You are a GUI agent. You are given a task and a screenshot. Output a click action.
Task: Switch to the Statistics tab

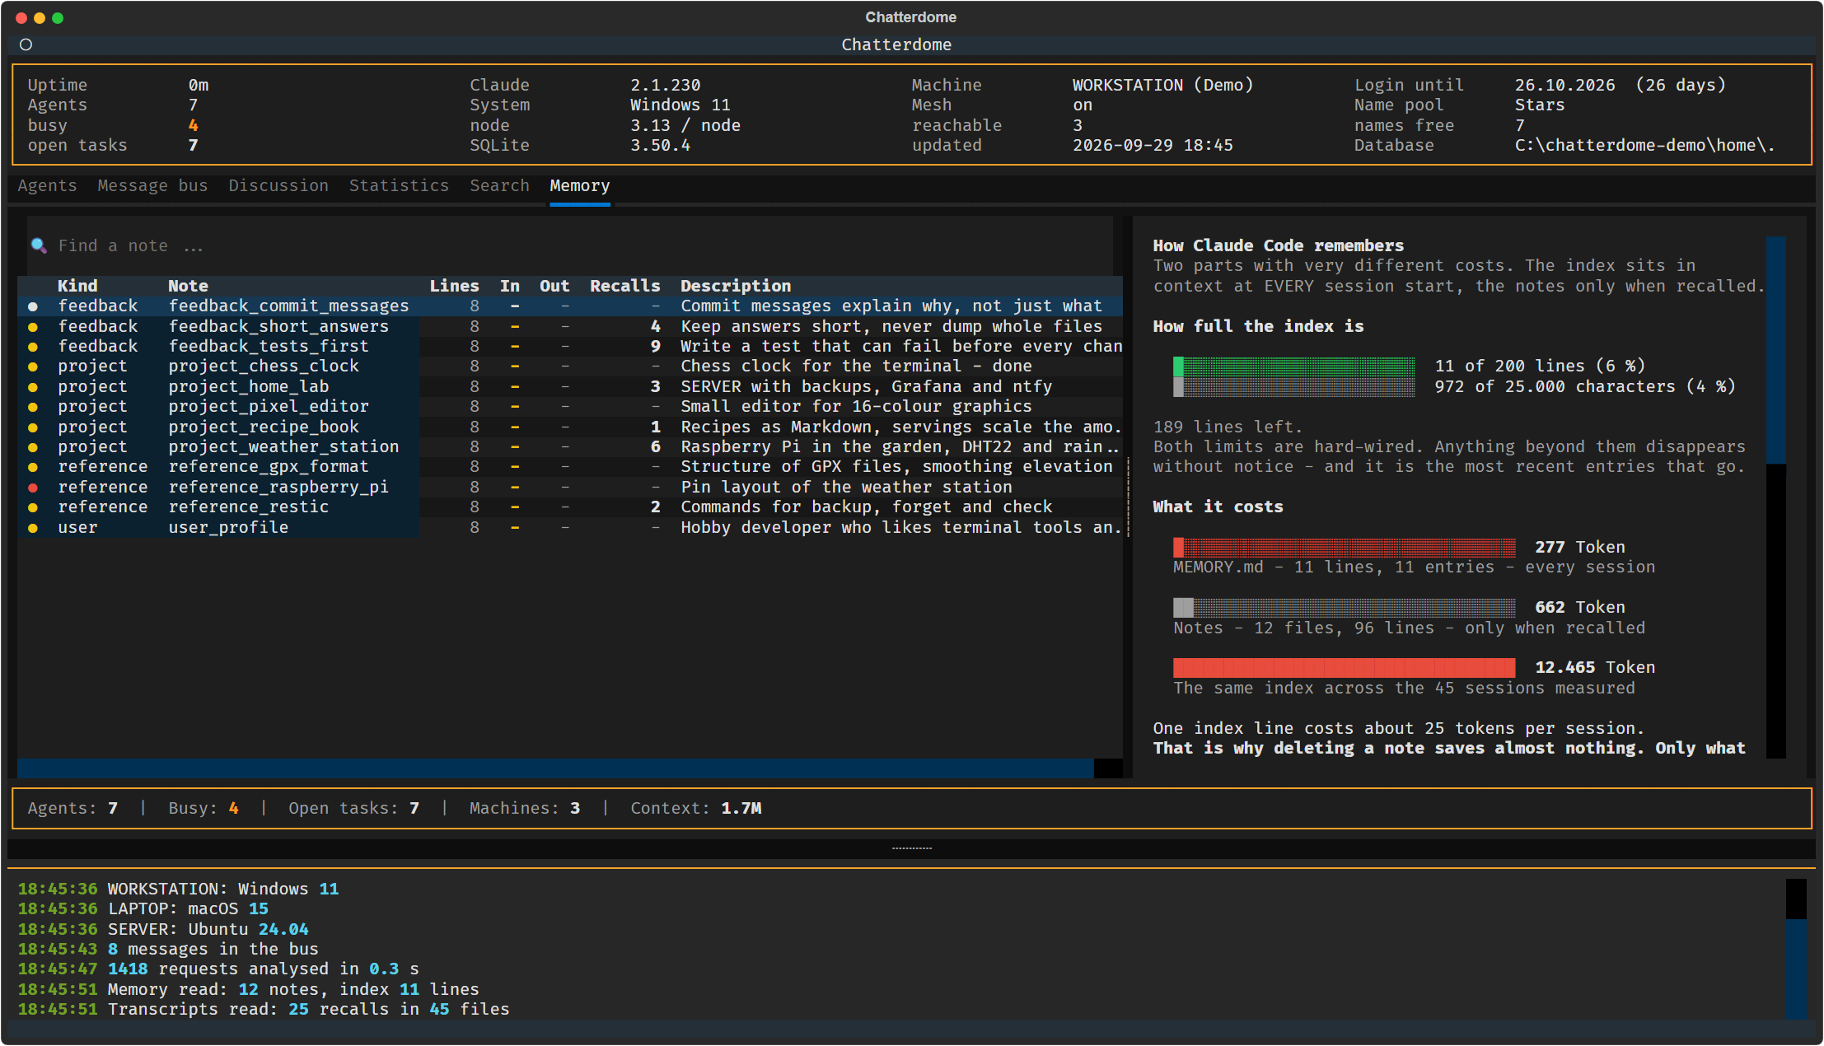coord(399,186)
